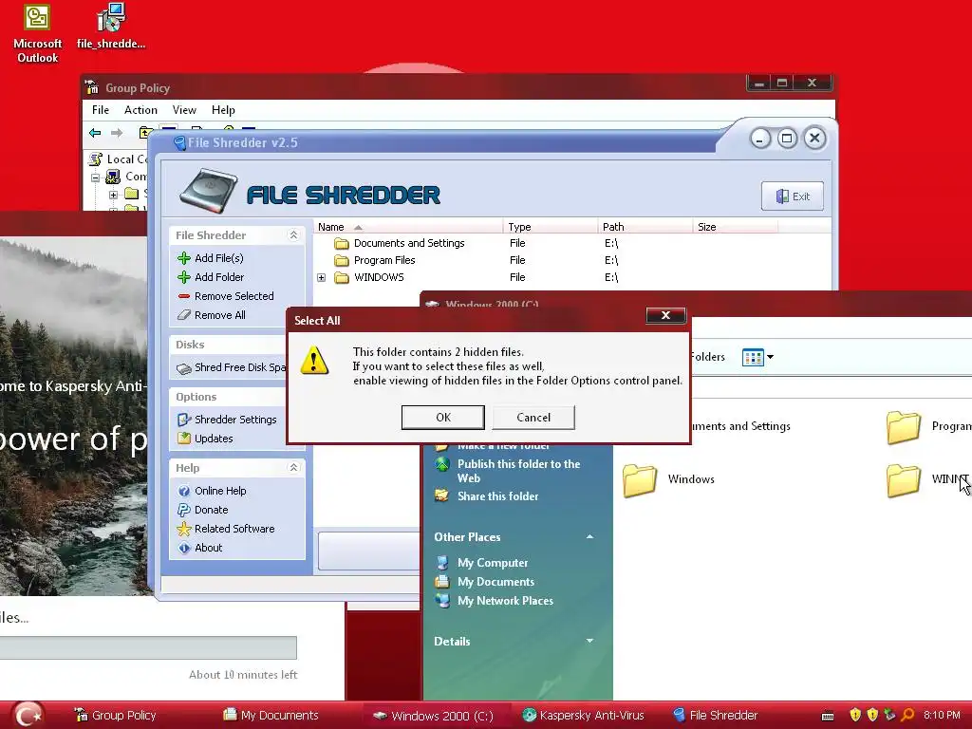Screen dimensions: 972x729
Task: Click the red minus icon beside Remove Selected
Action: [x=184, y=296]
